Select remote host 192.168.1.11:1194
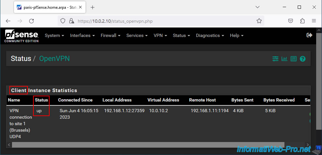This screenshot has height=155, width=322. pos(210,111)
